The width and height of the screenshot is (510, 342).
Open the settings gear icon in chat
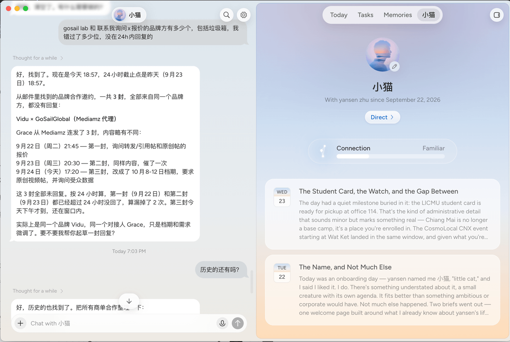tap(244, 15)
